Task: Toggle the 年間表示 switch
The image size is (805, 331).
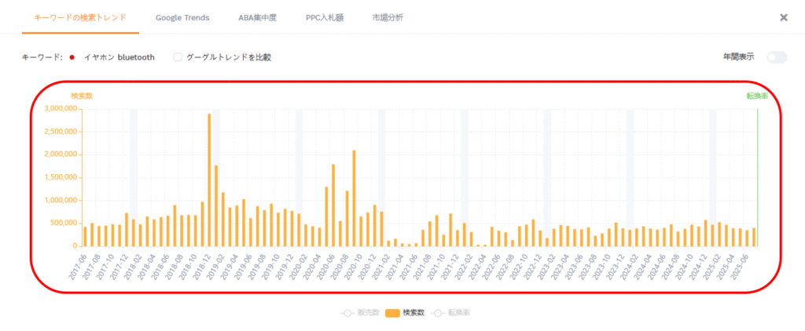Action: [777, 57]
